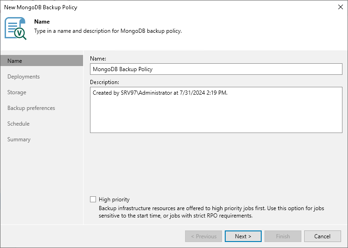This screenshot has width=348, height=248.
Task: Click the "Type in a name and description" subtitle
Action: tap(108, 31)
